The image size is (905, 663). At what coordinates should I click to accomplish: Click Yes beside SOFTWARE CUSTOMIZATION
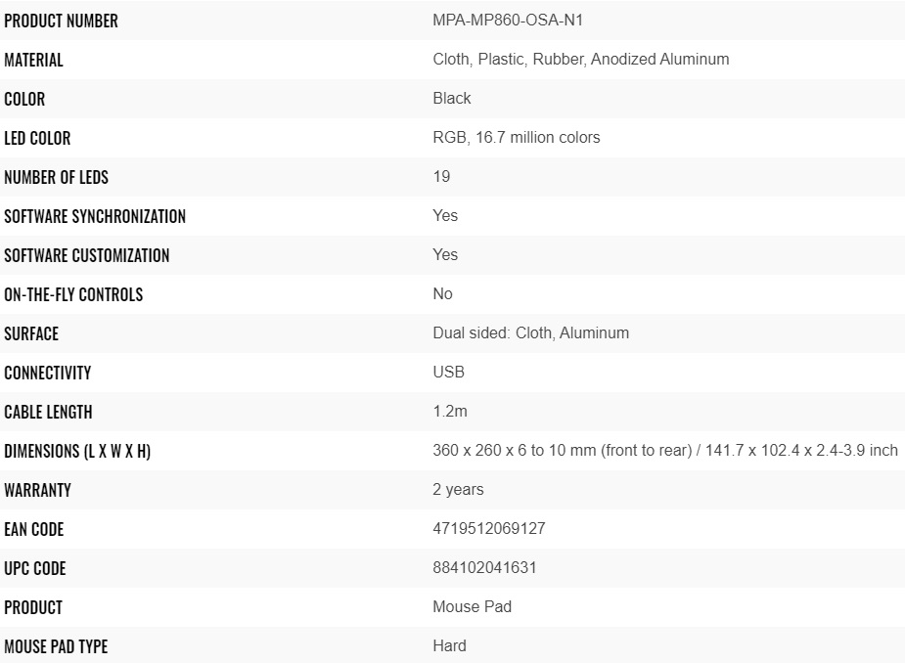[x=445, y=254]
